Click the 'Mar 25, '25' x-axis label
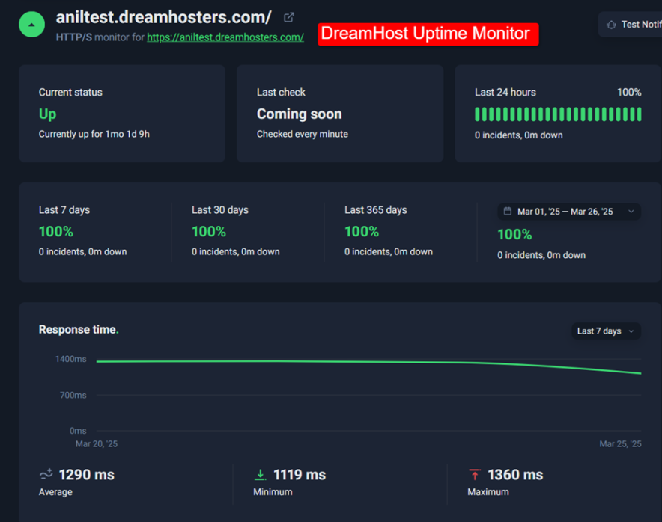Viewport: 662px width, 522px height. point(620,444)
